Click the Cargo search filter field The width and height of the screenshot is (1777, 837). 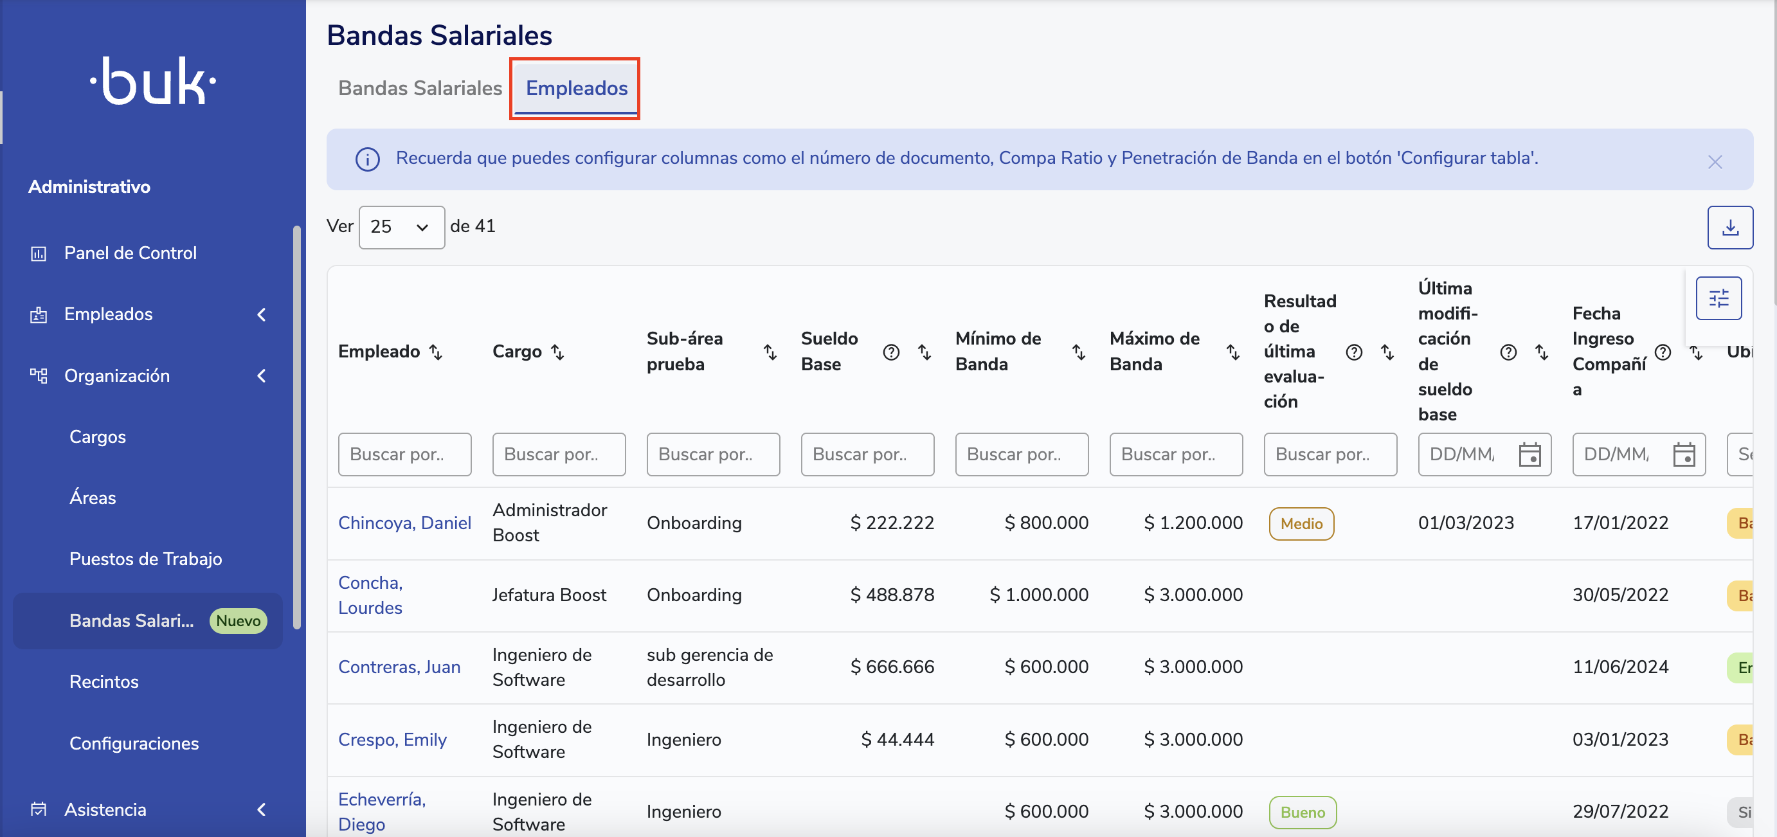click(558, 454)
